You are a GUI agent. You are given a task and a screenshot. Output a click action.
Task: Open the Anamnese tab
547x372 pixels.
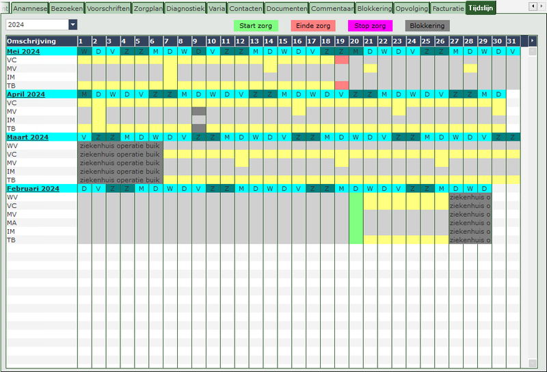[30, 8]
